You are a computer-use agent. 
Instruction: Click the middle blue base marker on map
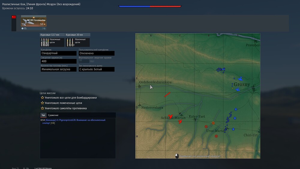click(235, 118)
